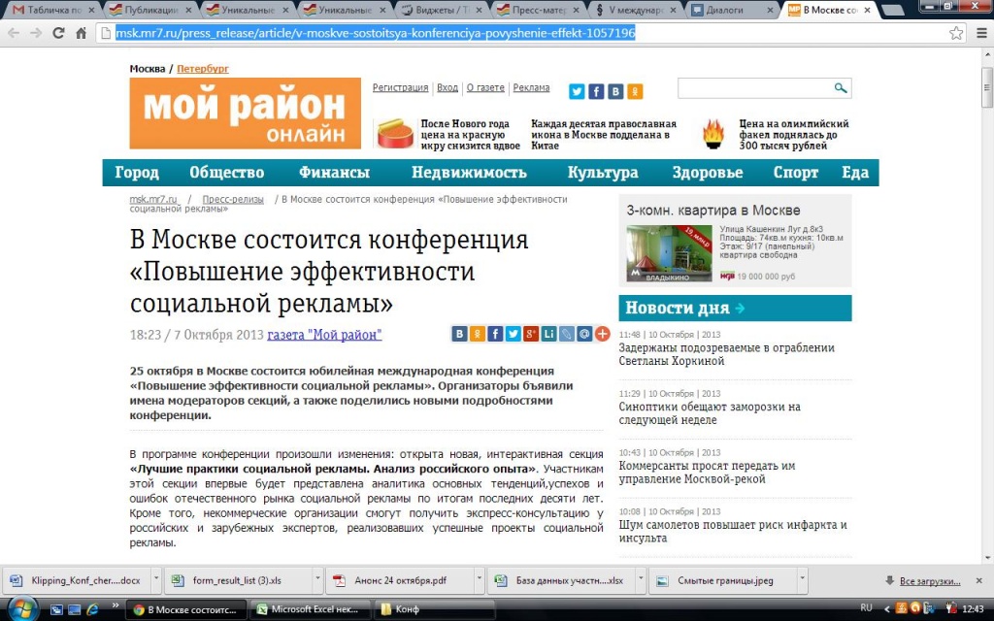Screen dimensions: 994x621
Task: Switch city to Петербург
Action: tap(203, 69)
